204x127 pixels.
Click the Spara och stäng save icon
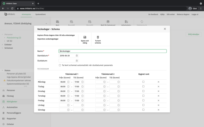[85, 37]
